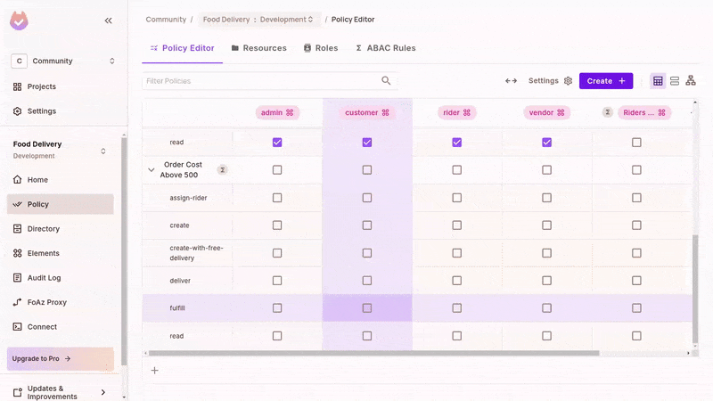Enable vendor deliver permission checkbox
Image resolution: width=713 pixels, height=401 pixels.
click(546, 281)
